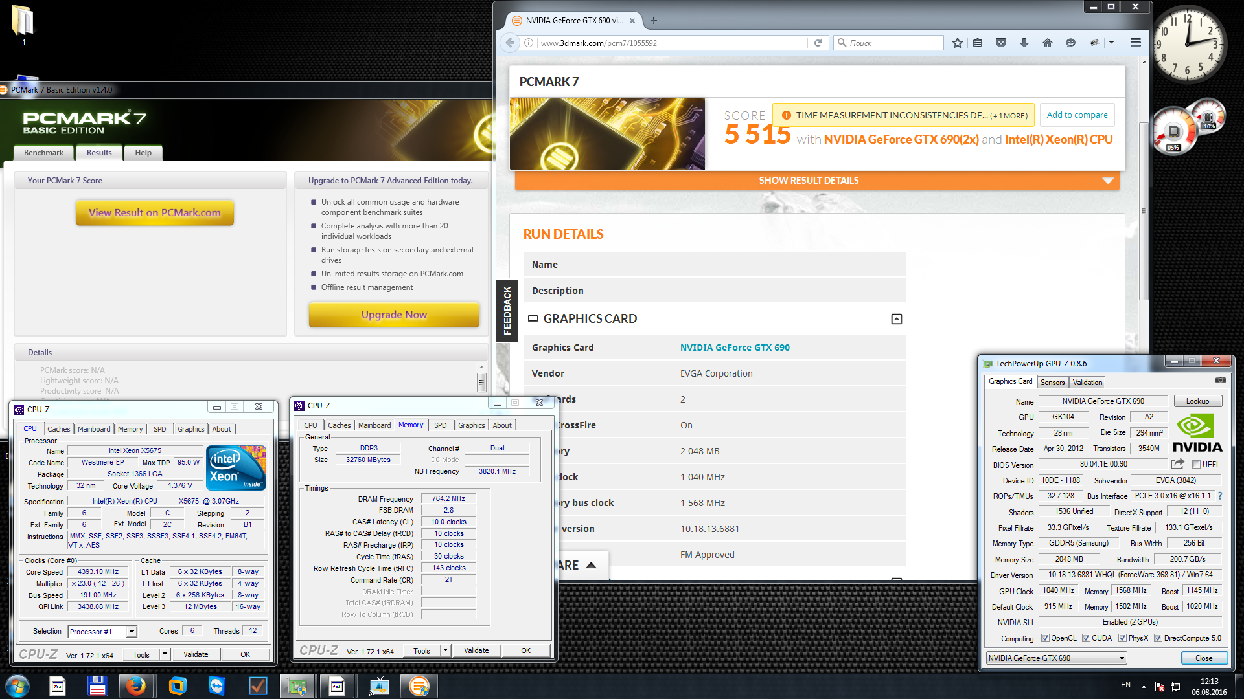Open a new Firefox tab with plus
The width and height of the screenshot is (1244, 699).
point(654,21)
